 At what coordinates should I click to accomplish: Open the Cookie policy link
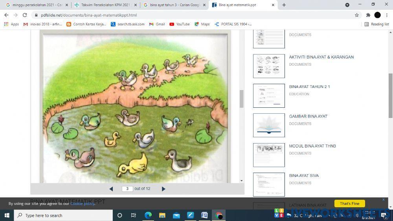(83, 204)
